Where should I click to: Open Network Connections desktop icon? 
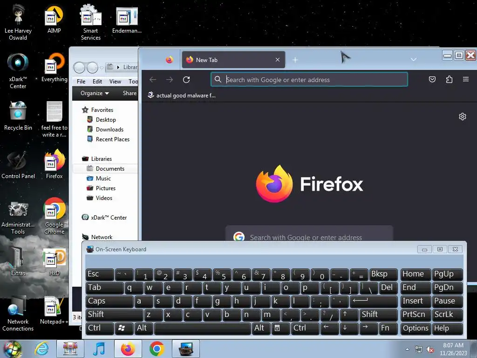[x=18, y=313]
